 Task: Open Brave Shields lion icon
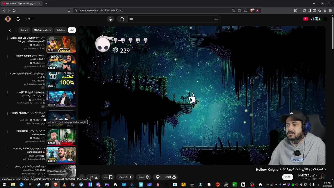point(252,10)
